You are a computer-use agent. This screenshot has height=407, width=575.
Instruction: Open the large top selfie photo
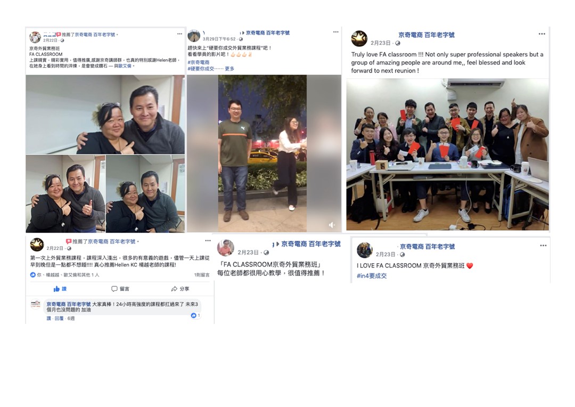click(105, 115)
